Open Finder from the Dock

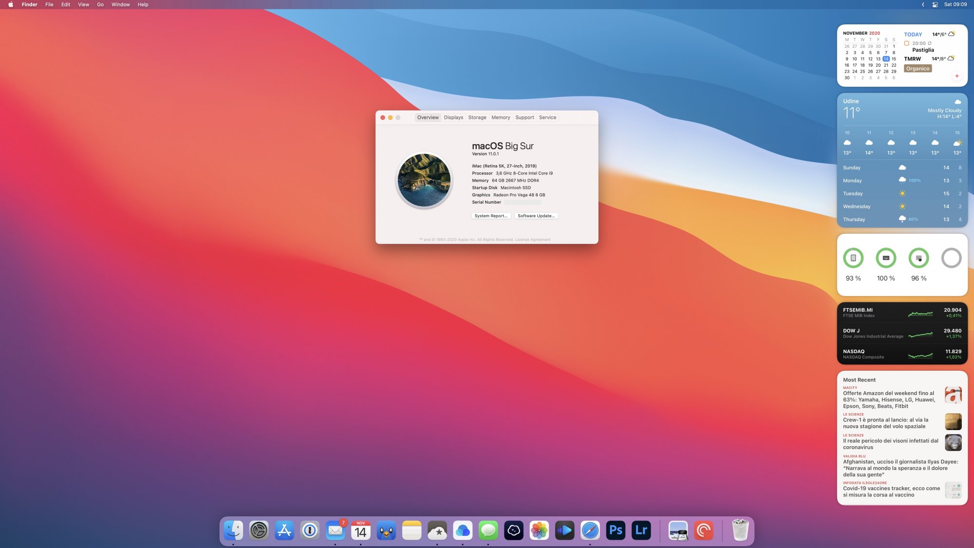[x=233, y=530]
